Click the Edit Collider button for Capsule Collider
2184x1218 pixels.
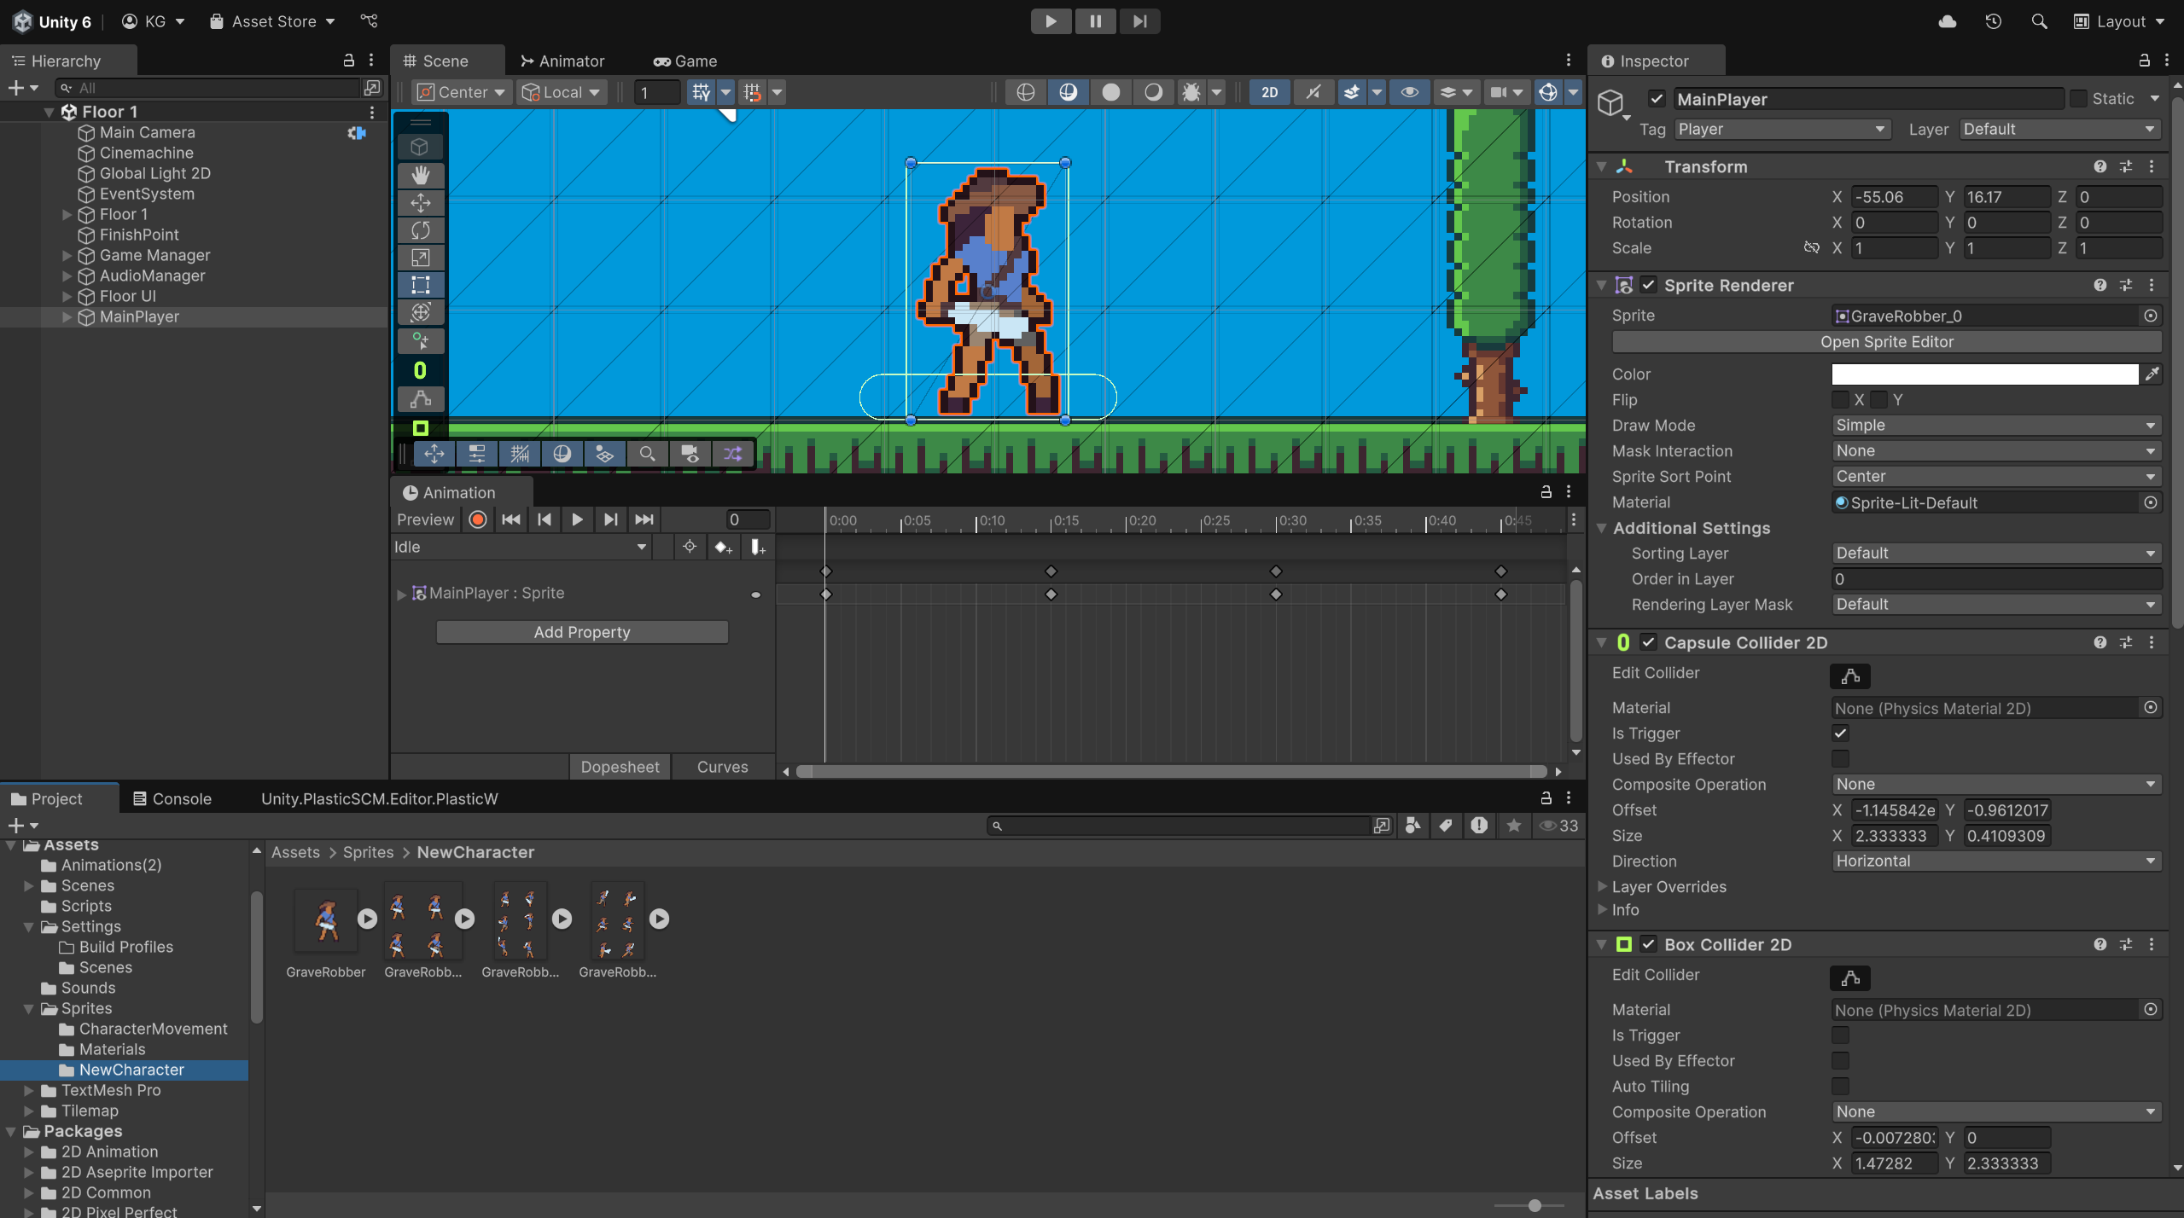point(1849,676)
